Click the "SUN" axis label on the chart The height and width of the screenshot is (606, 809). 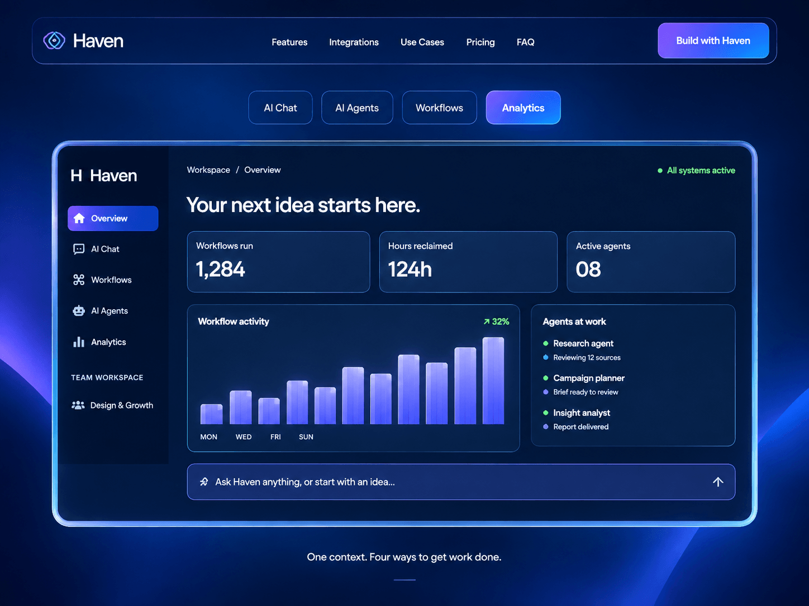point(306,437)
